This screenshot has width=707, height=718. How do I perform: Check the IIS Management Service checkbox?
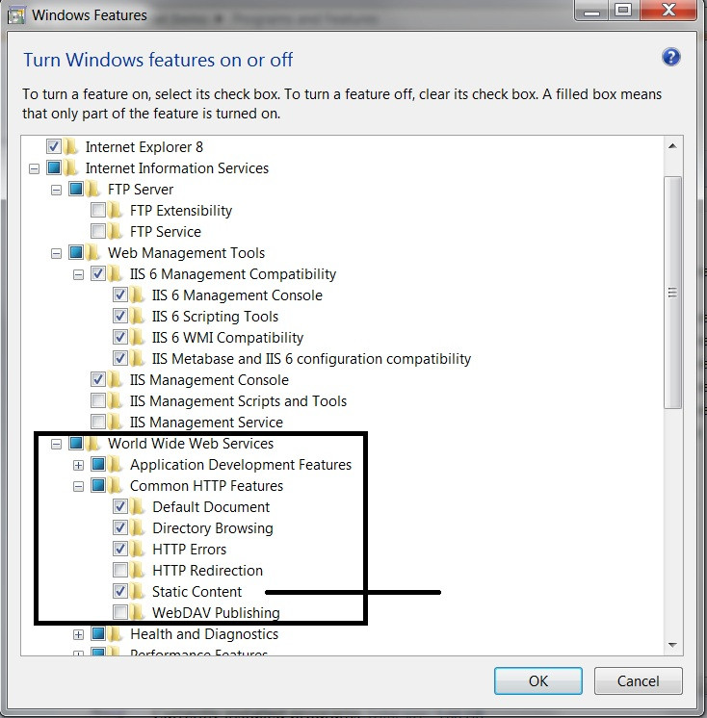pyautogui.click(x=98, y=422)
